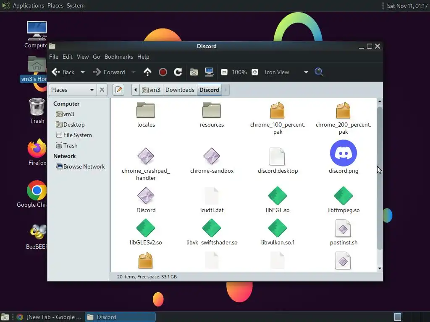Select Browse Network in the sidebar
Viewport: 430px width, 322px height.
coord(80,166)
